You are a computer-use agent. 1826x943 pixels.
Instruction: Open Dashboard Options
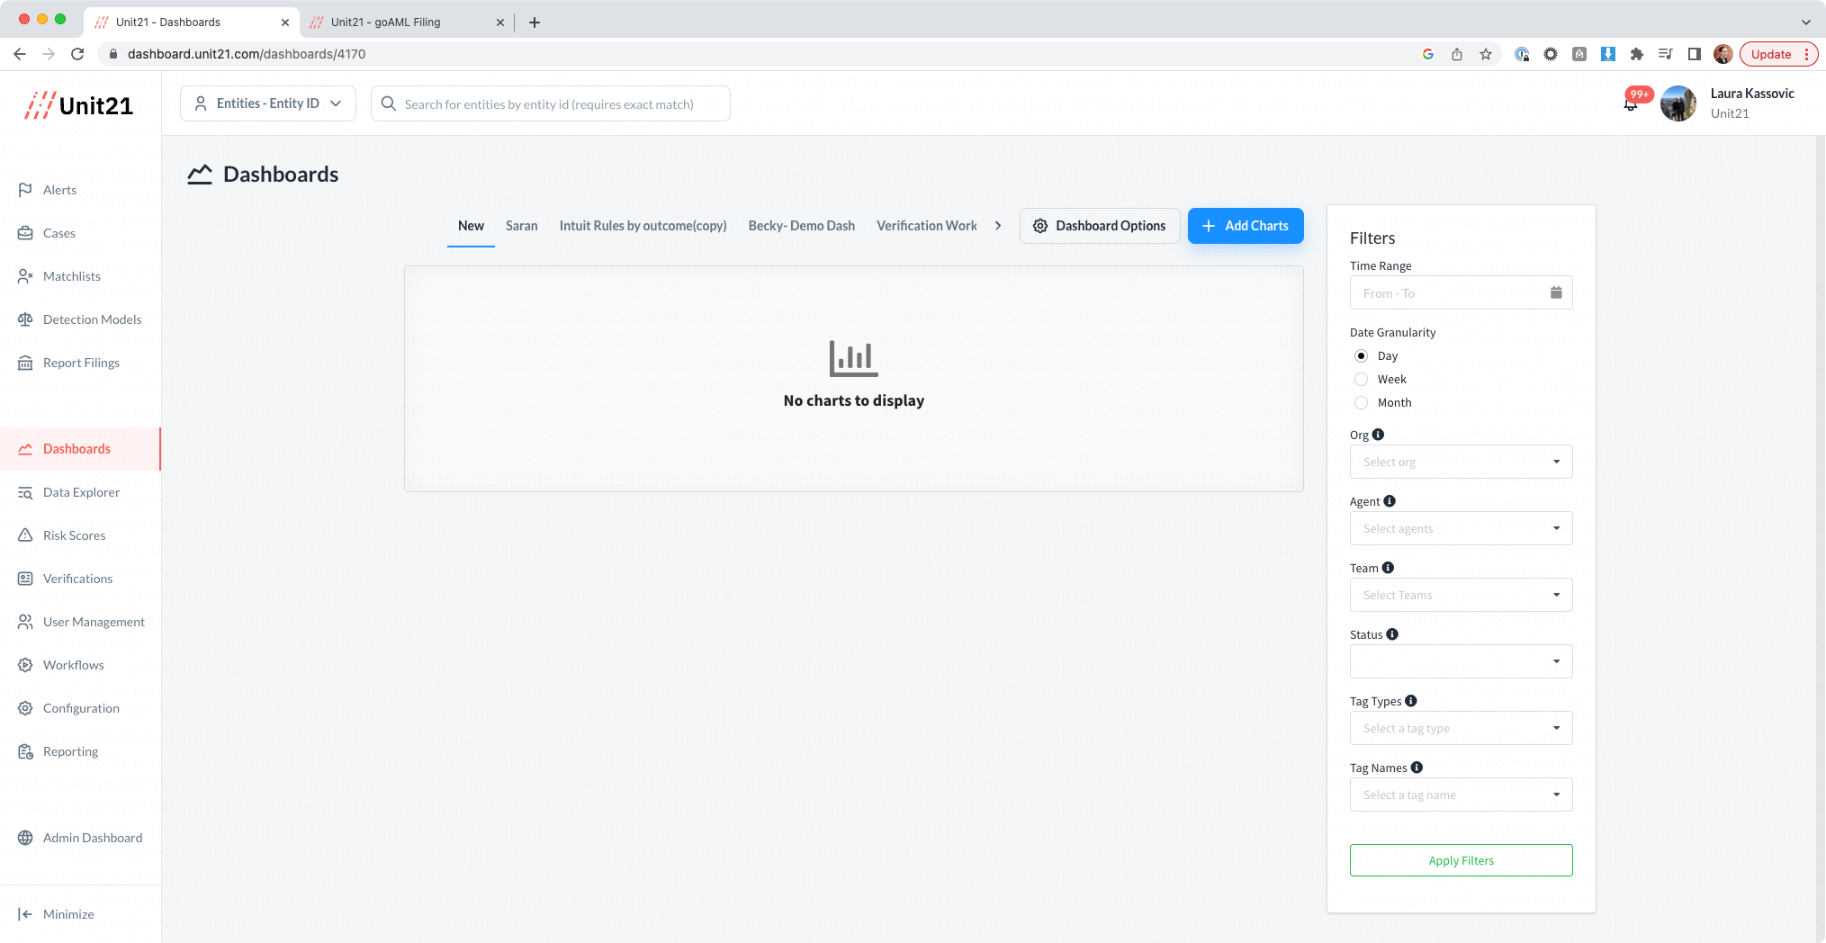1100,226
